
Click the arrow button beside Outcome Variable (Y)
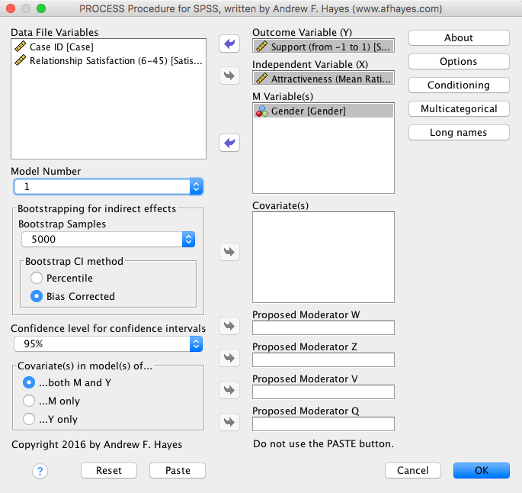click(x=229, y=43)
